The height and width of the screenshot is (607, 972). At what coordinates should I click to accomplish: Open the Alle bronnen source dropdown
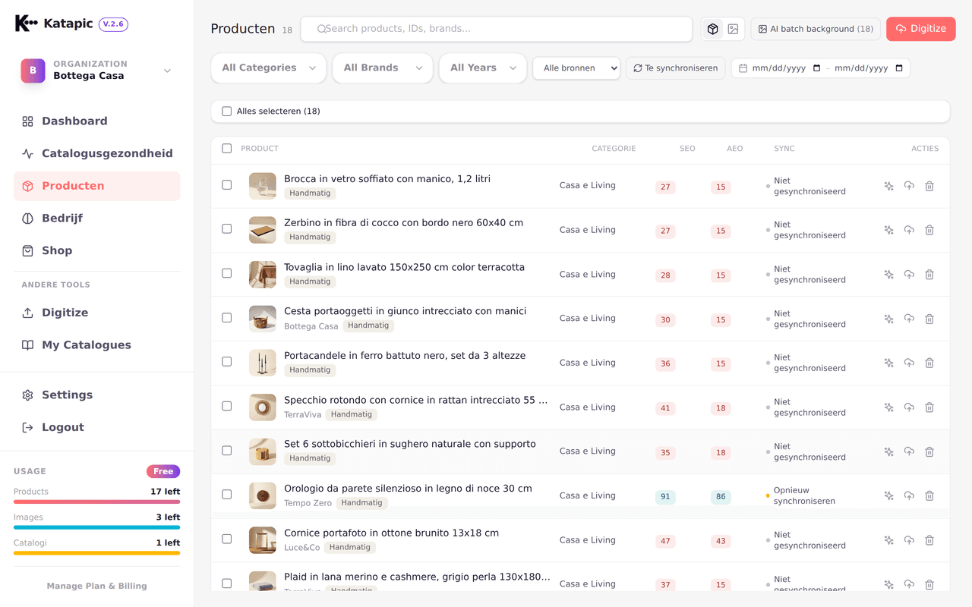(576, 68)
